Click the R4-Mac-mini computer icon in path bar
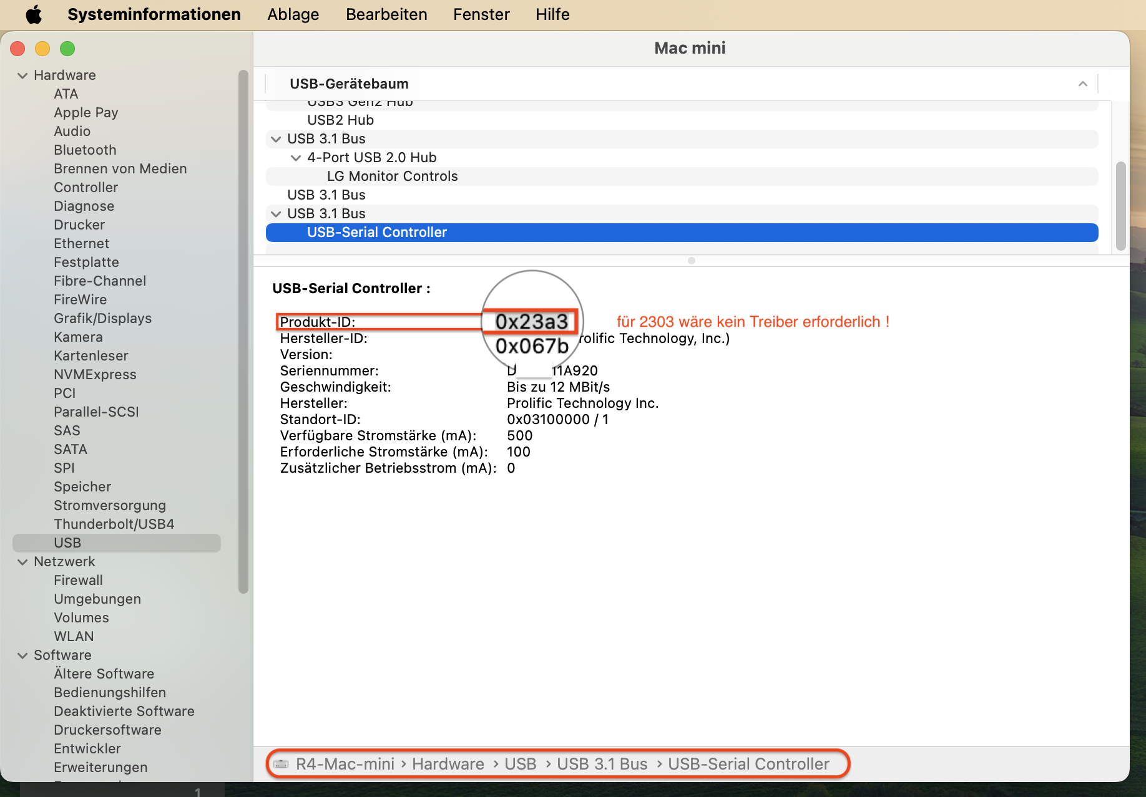This screenshot has height=797, width=1146. pos(282,764)
